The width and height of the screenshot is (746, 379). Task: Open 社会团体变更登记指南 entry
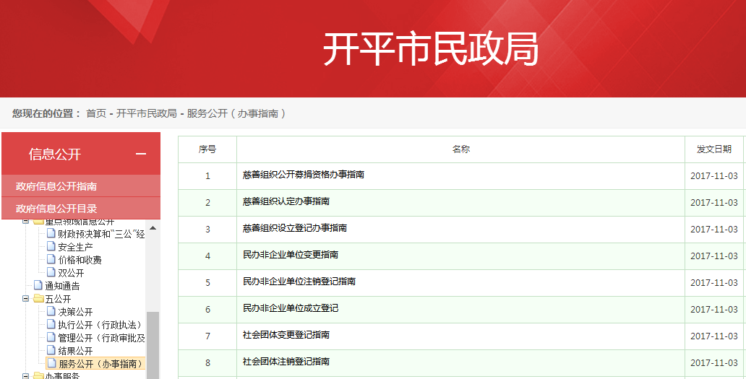click(286, 335)
